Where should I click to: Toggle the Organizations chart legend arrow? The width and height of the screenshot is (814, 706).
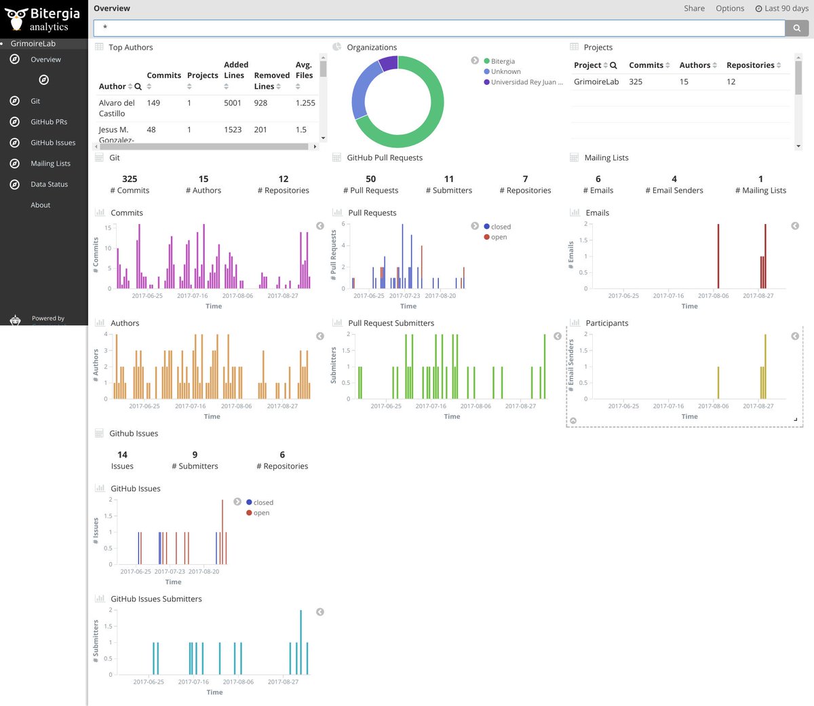[x=475, y=60]
